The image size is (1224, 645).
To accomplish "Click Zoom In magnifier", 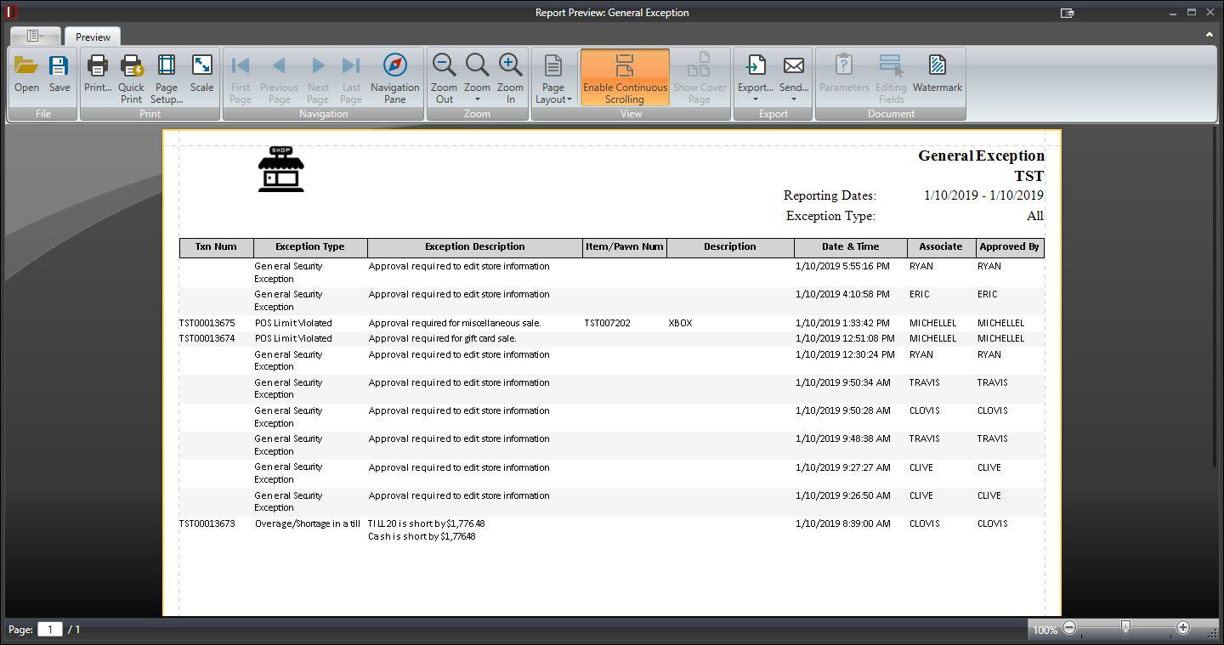I will [x=510, y=78].
